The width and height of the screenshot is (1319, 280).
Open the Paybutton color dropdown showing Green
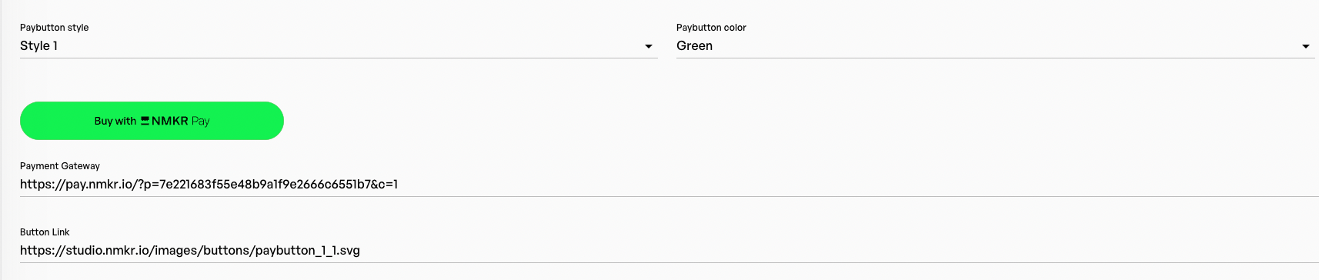click(995, 46)
